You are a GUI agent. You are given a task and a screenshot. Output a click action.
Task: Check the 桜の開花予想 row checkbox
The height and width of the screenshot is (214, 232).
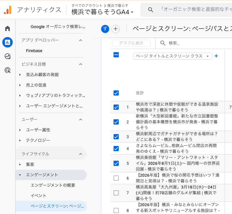(x=116, y=178)
